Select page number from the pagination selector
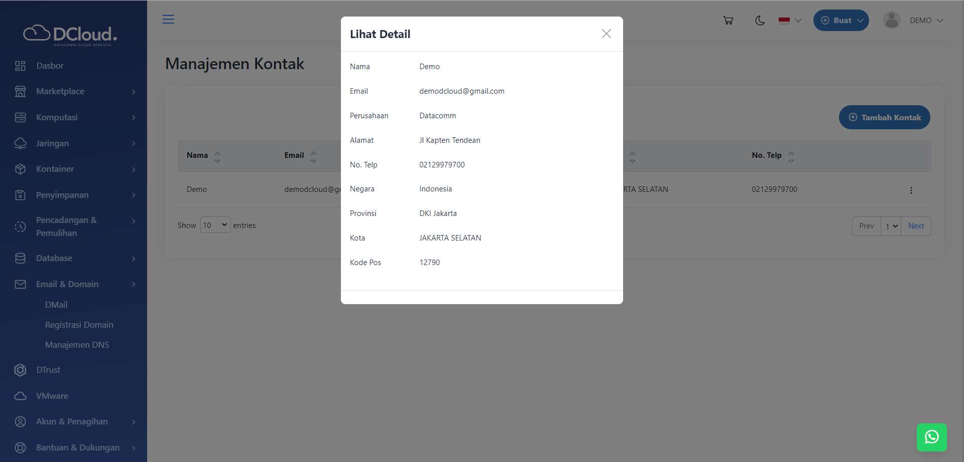 click(891, 226)
